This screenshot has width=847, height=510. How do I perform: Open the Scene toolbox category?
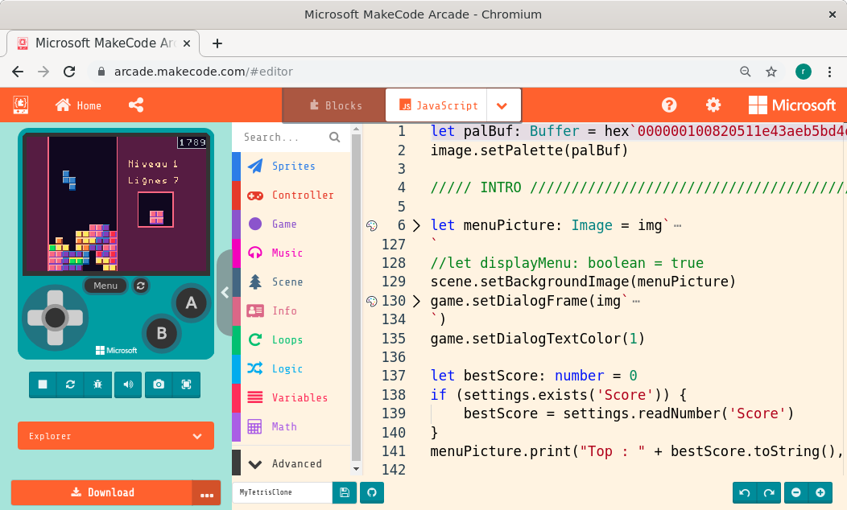point(291,282)
